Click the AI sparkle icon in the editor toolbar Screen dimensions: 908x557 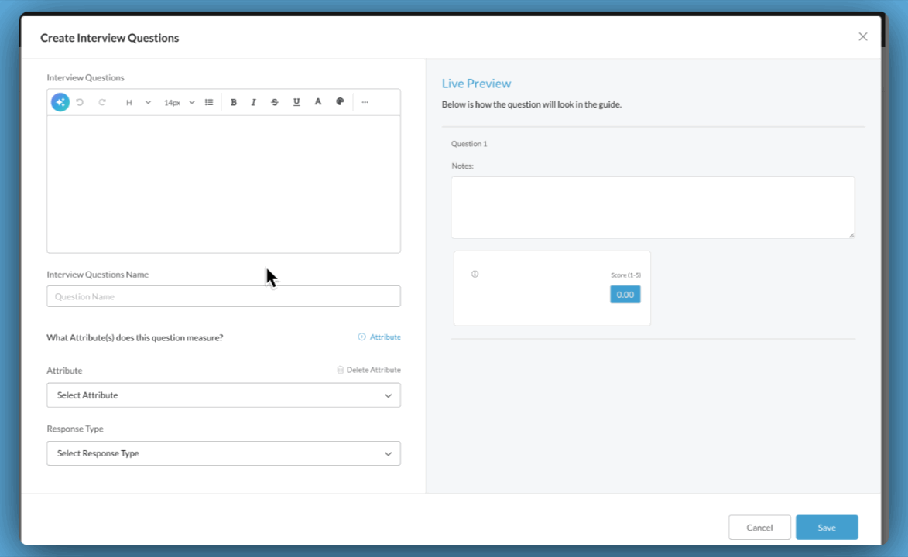pos(60,101)
